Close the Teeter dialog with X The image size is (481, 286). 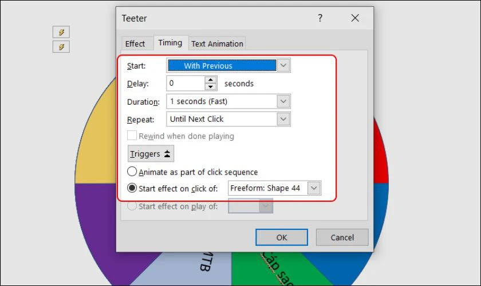[x=355, y=18]
